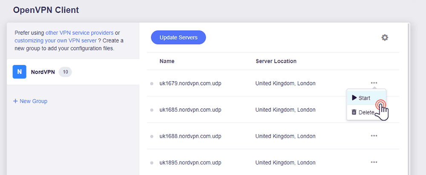Click the NordVPN server count badge 10
Screen dimensions: 426x175
pos(65,72)
